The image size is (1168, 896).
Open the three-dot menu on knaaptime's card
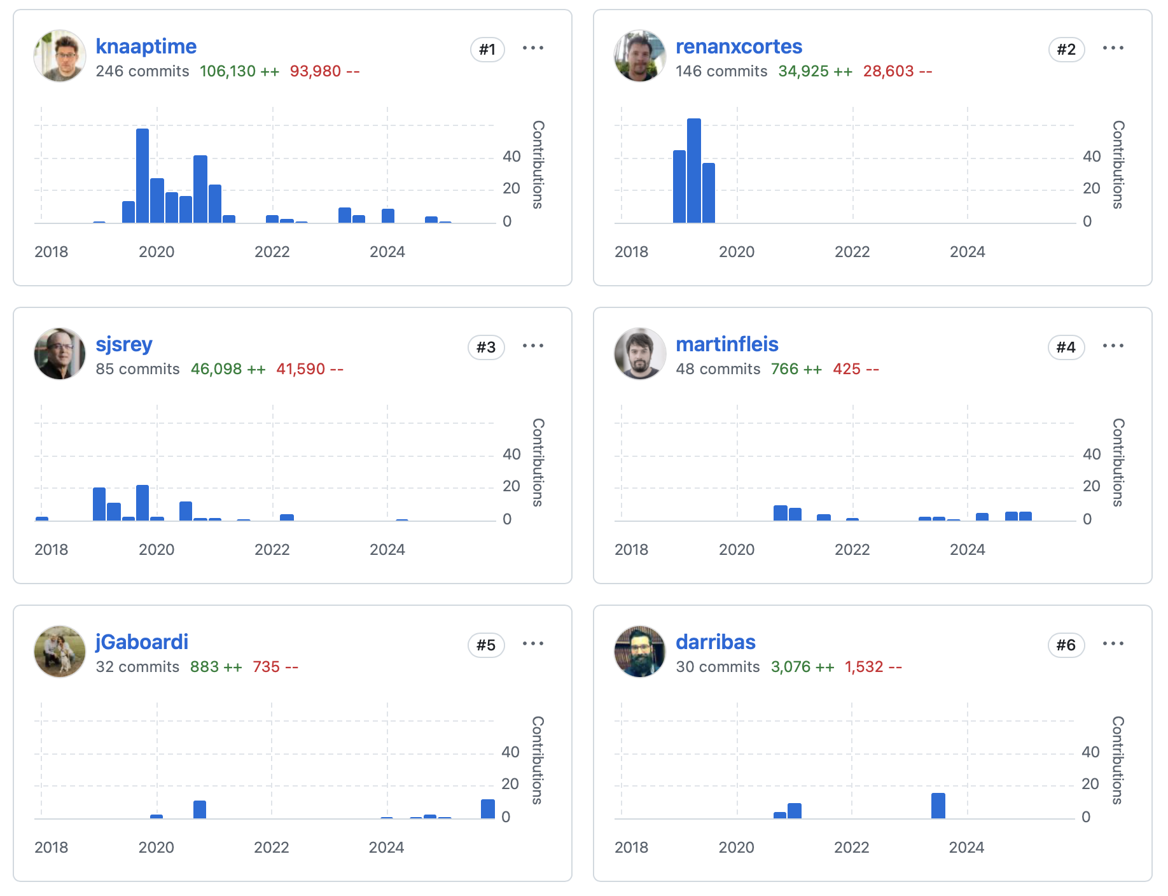(x=532, y=48)
